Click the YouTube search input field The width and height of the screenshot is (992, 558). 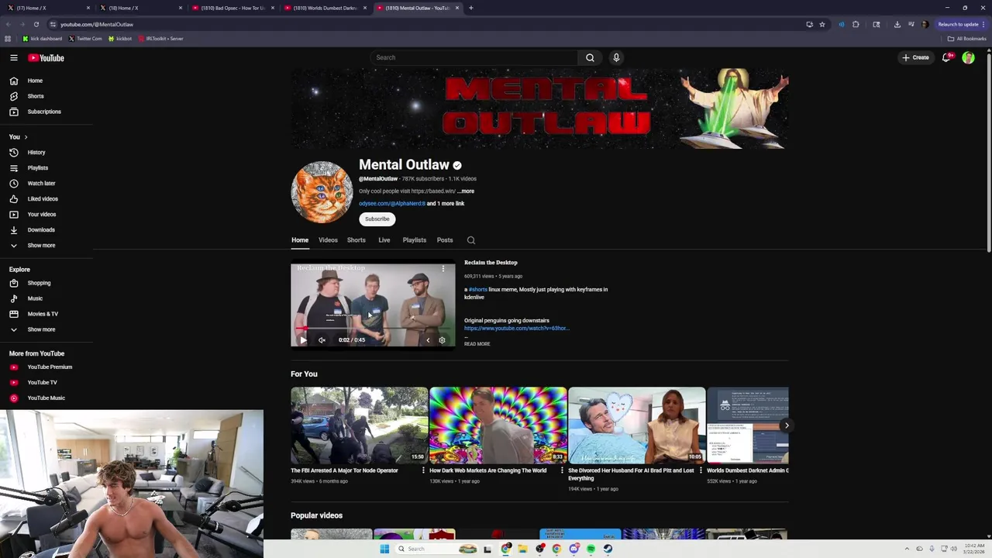click(x=474, y=57)
